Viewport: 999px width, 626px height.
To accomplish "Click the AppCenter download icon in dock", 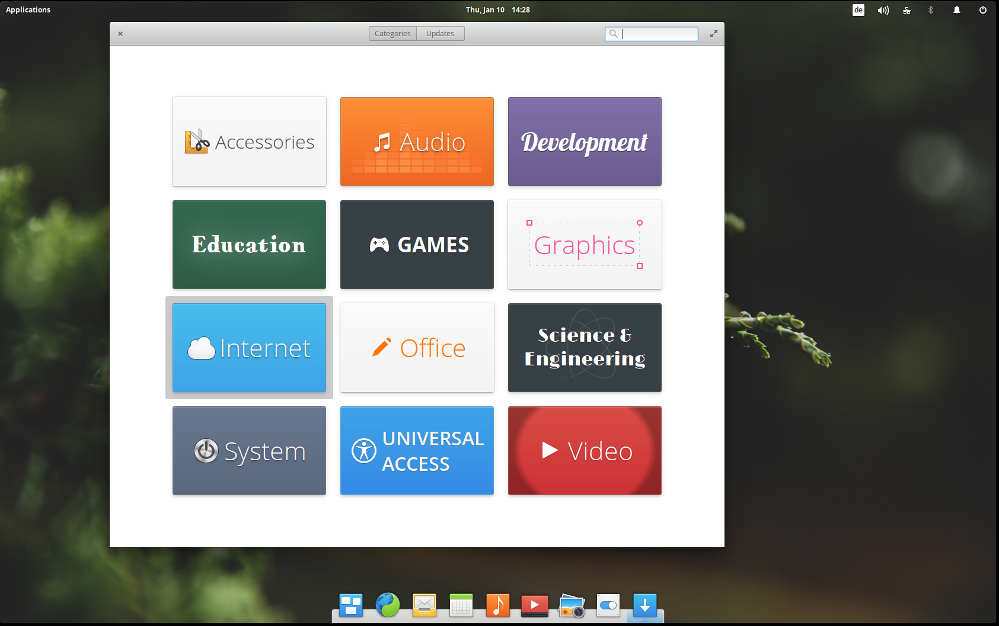I will pyautogui.click(x=645, y=605).
